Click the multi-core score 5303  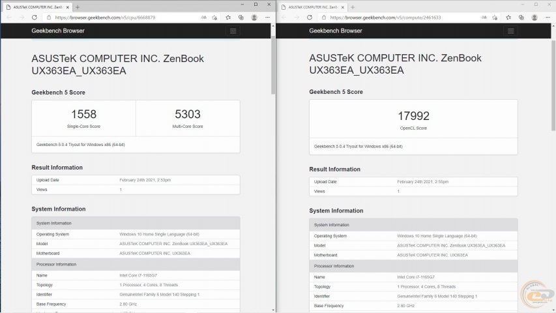(x=188, y=114)
